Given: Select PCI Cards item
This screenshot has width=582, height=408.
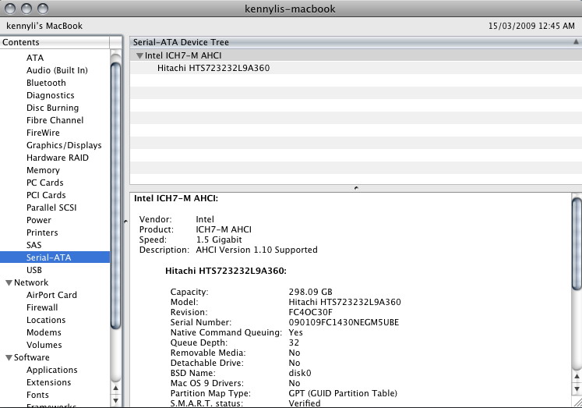Looking at the screenshot, I should [x=46, y=195].
